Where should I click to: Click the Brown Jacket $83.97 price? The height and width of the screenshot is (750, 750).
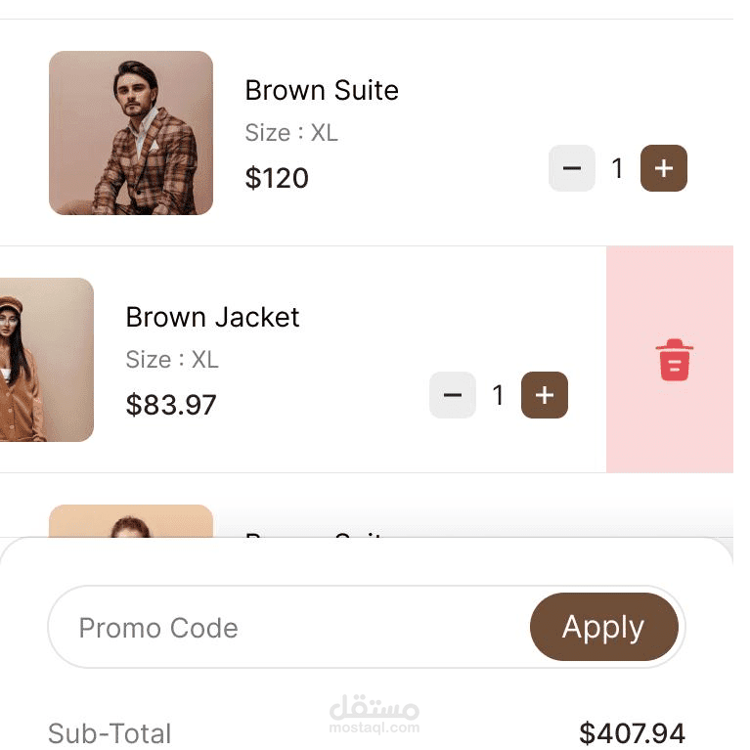point(171,405)
